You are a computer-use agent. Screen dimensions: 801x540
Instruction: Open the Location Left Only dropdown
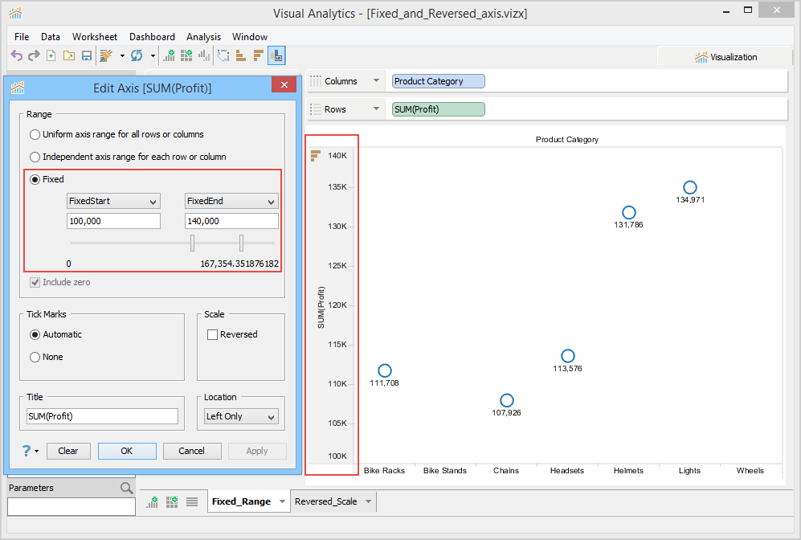(239, 416)
